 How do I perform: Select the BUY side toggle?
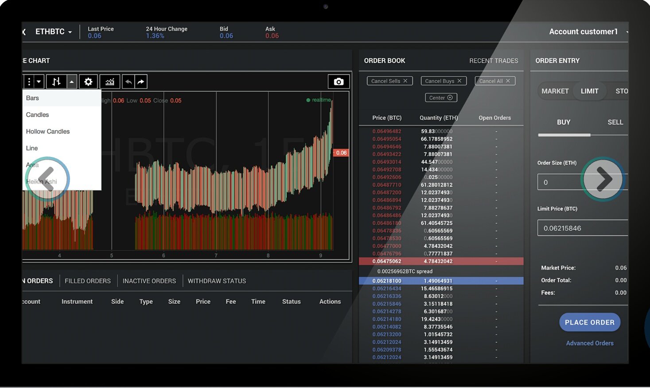[564, 122]
